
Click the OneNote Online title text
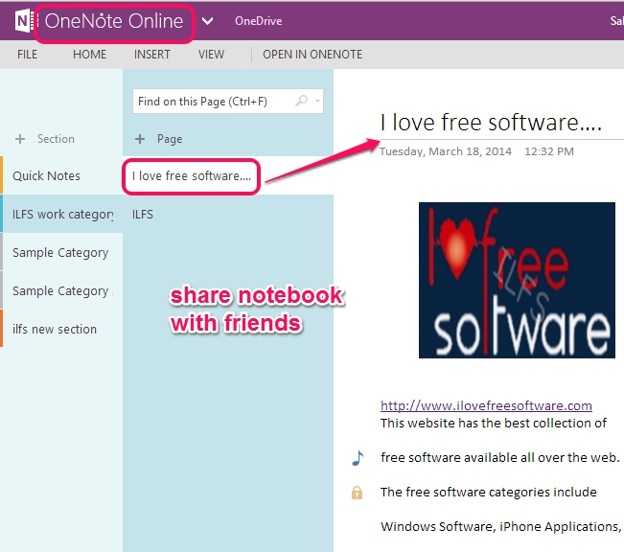tap(114, 21)
